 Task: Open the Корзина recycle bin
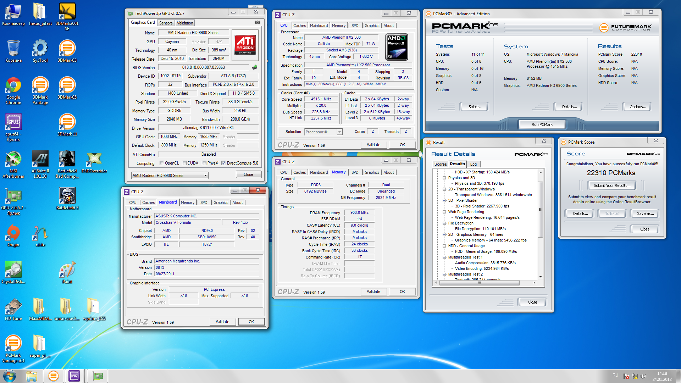pyautogui.click(x=13, y=51)
